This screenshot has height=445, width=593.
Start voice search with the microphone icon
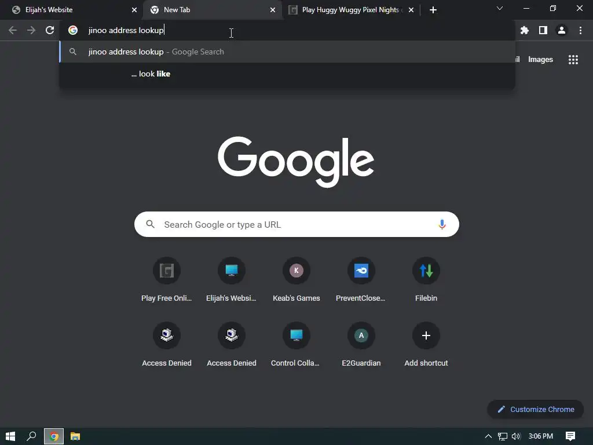442,224
